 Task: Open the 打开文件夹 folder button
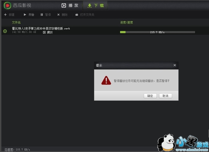[85, 15]
